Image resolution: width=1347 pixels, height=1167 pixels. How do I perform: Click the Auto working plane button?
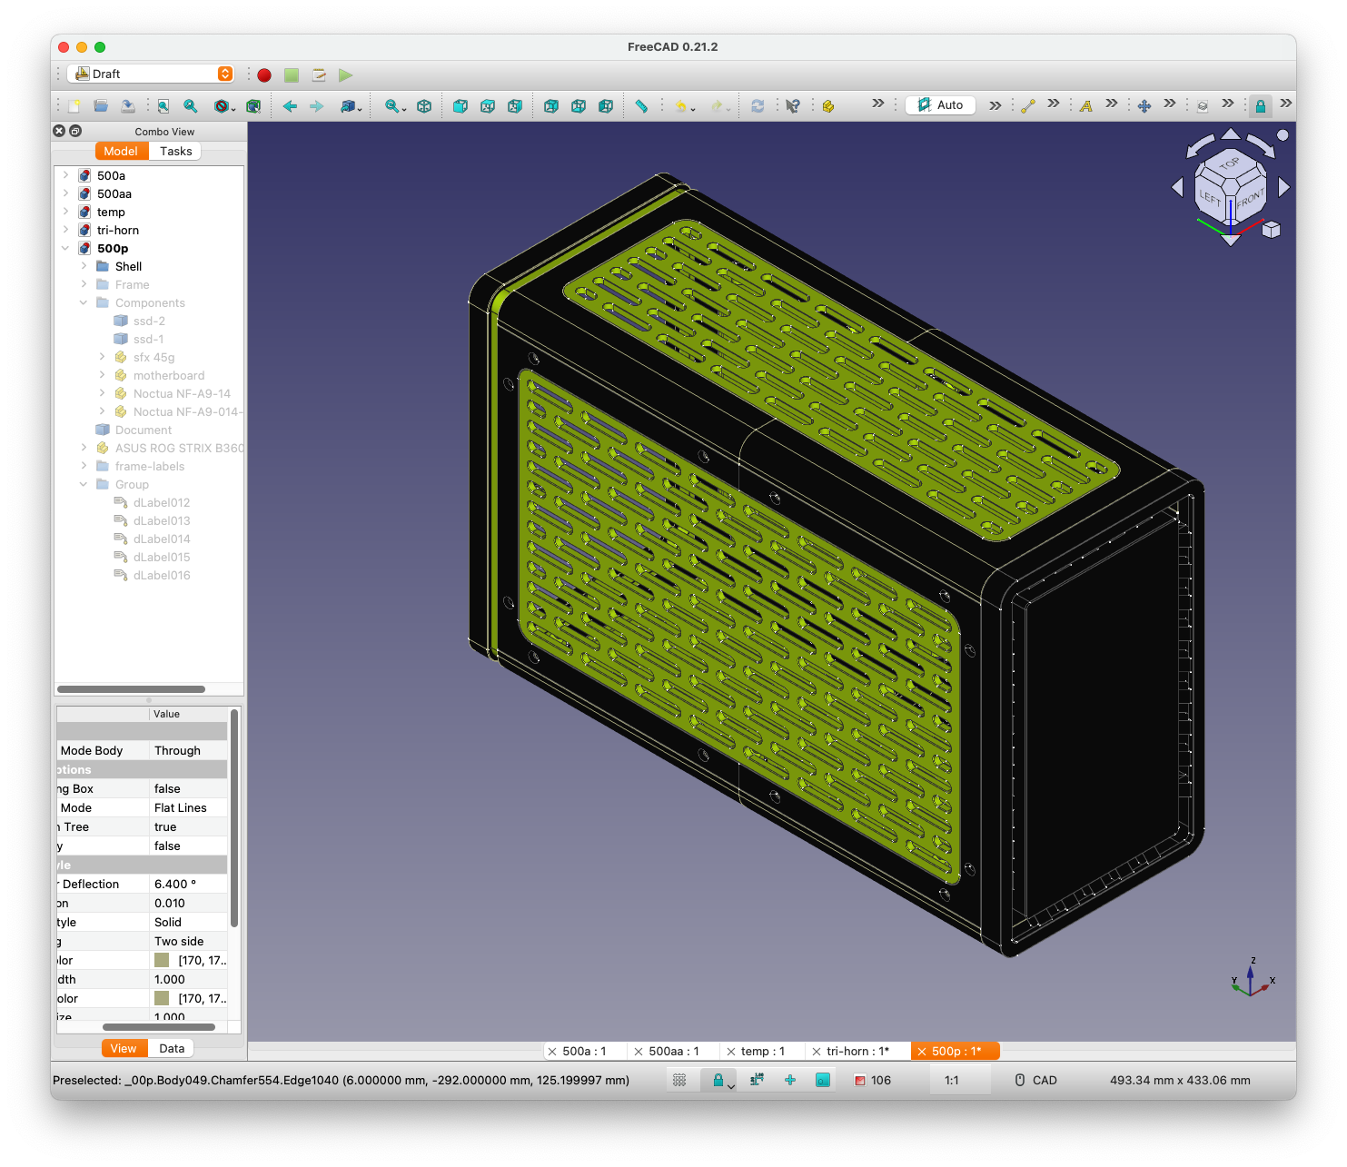coord(941,105)
